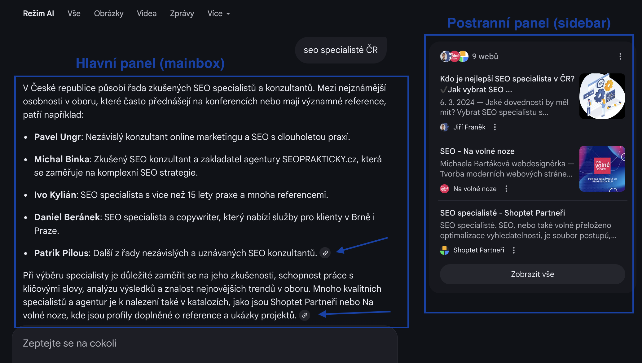Open three-dot menu next to 9 webů
642x363 pixels.
pyautogui.click(x=620, y=56)
